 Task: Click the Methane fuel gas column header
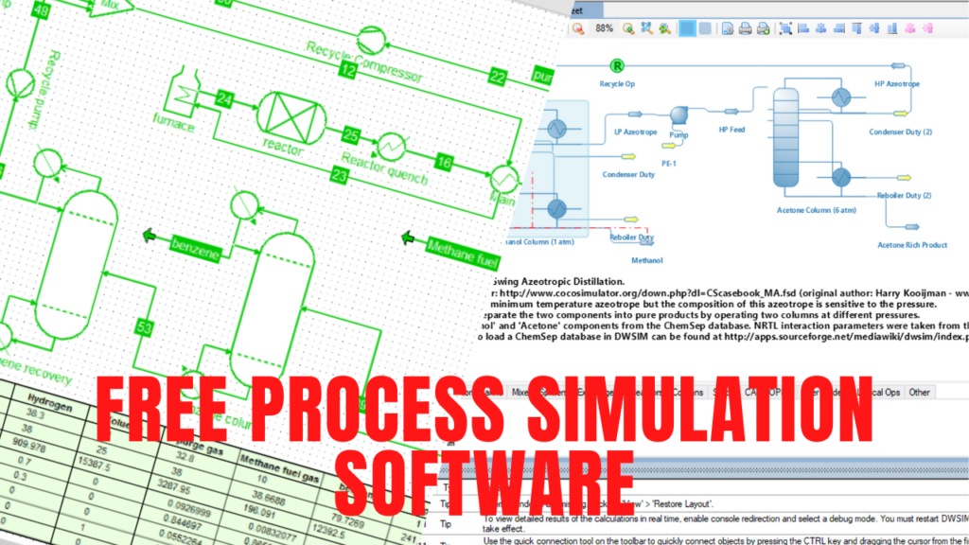pyautogui.click(x=279, y=469)
